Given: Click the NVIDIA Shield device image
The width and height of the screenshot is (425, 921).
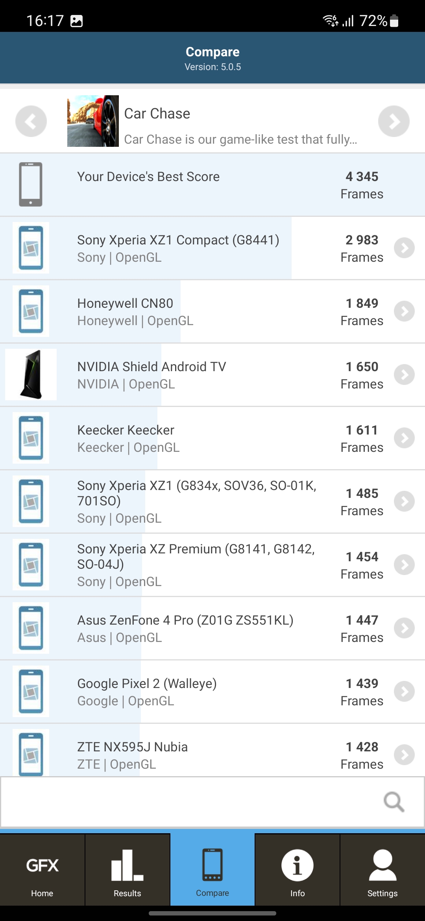Looking at the screenshot, I should click(x=31, y=375).
